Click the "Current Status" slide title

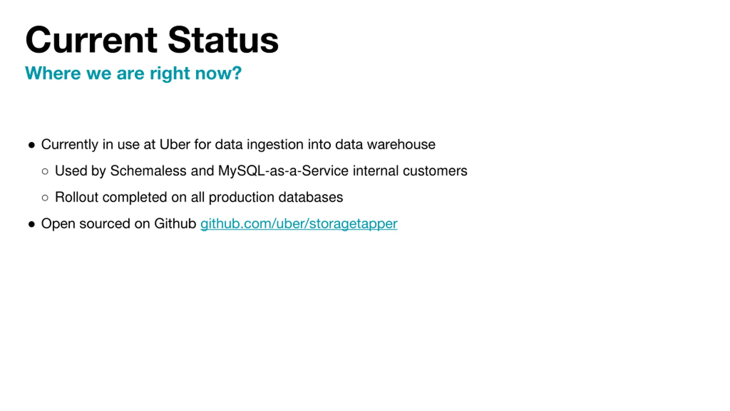pyautogui.click(x=152, y=40)
